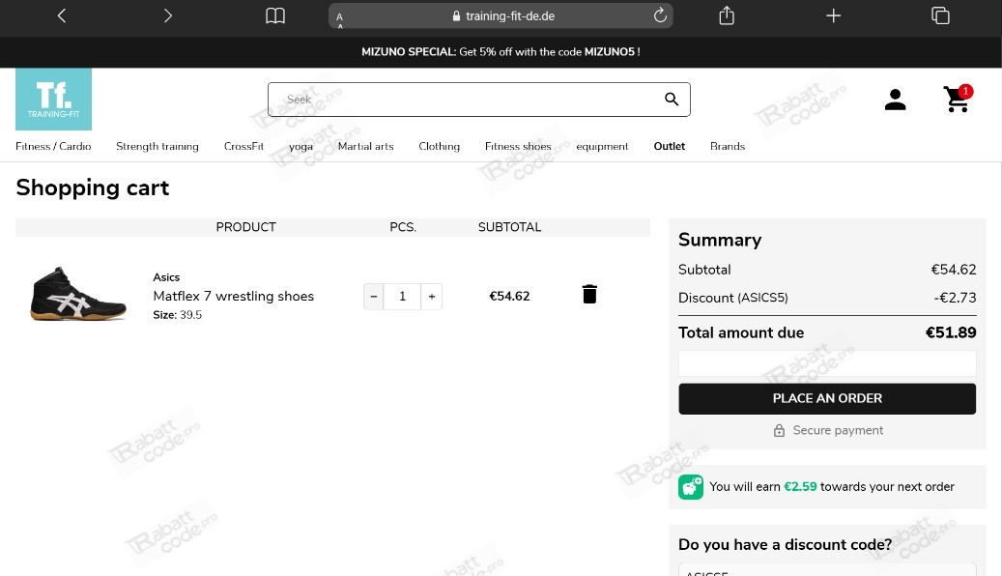This screenshot has width=1002, height=576.
Task: Click the Training-Fit logo
Action: (54, 100)
